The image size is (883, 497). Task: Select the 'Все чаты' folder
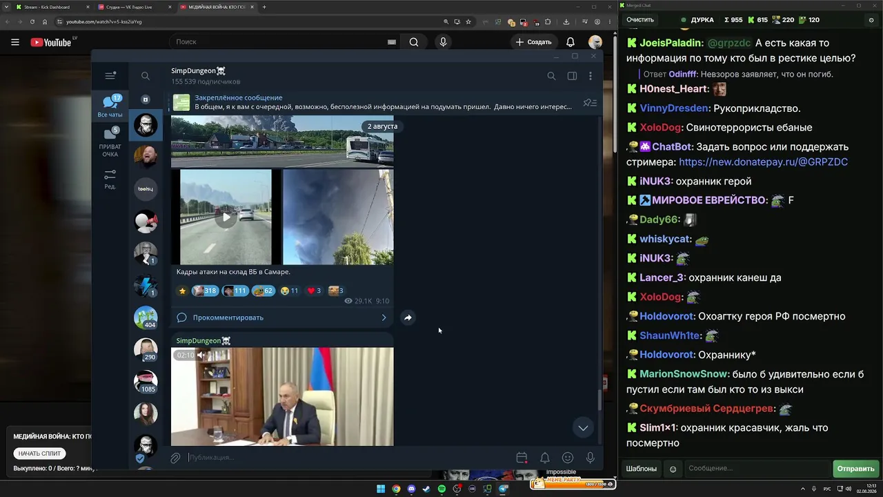[x=110, y=107]
